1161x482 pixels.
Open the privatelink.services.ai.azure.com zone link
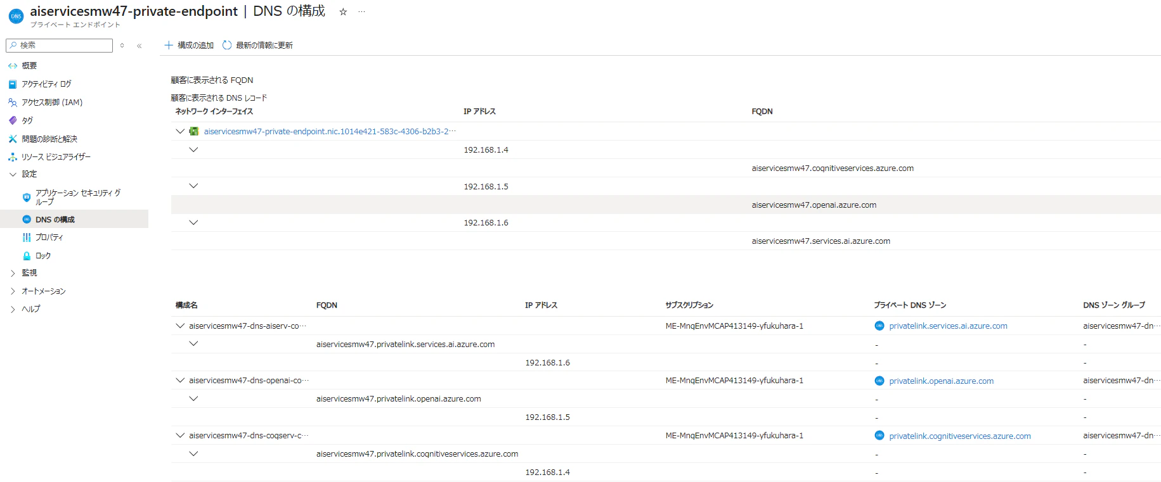pyautogui.click(x=948, y=326)
